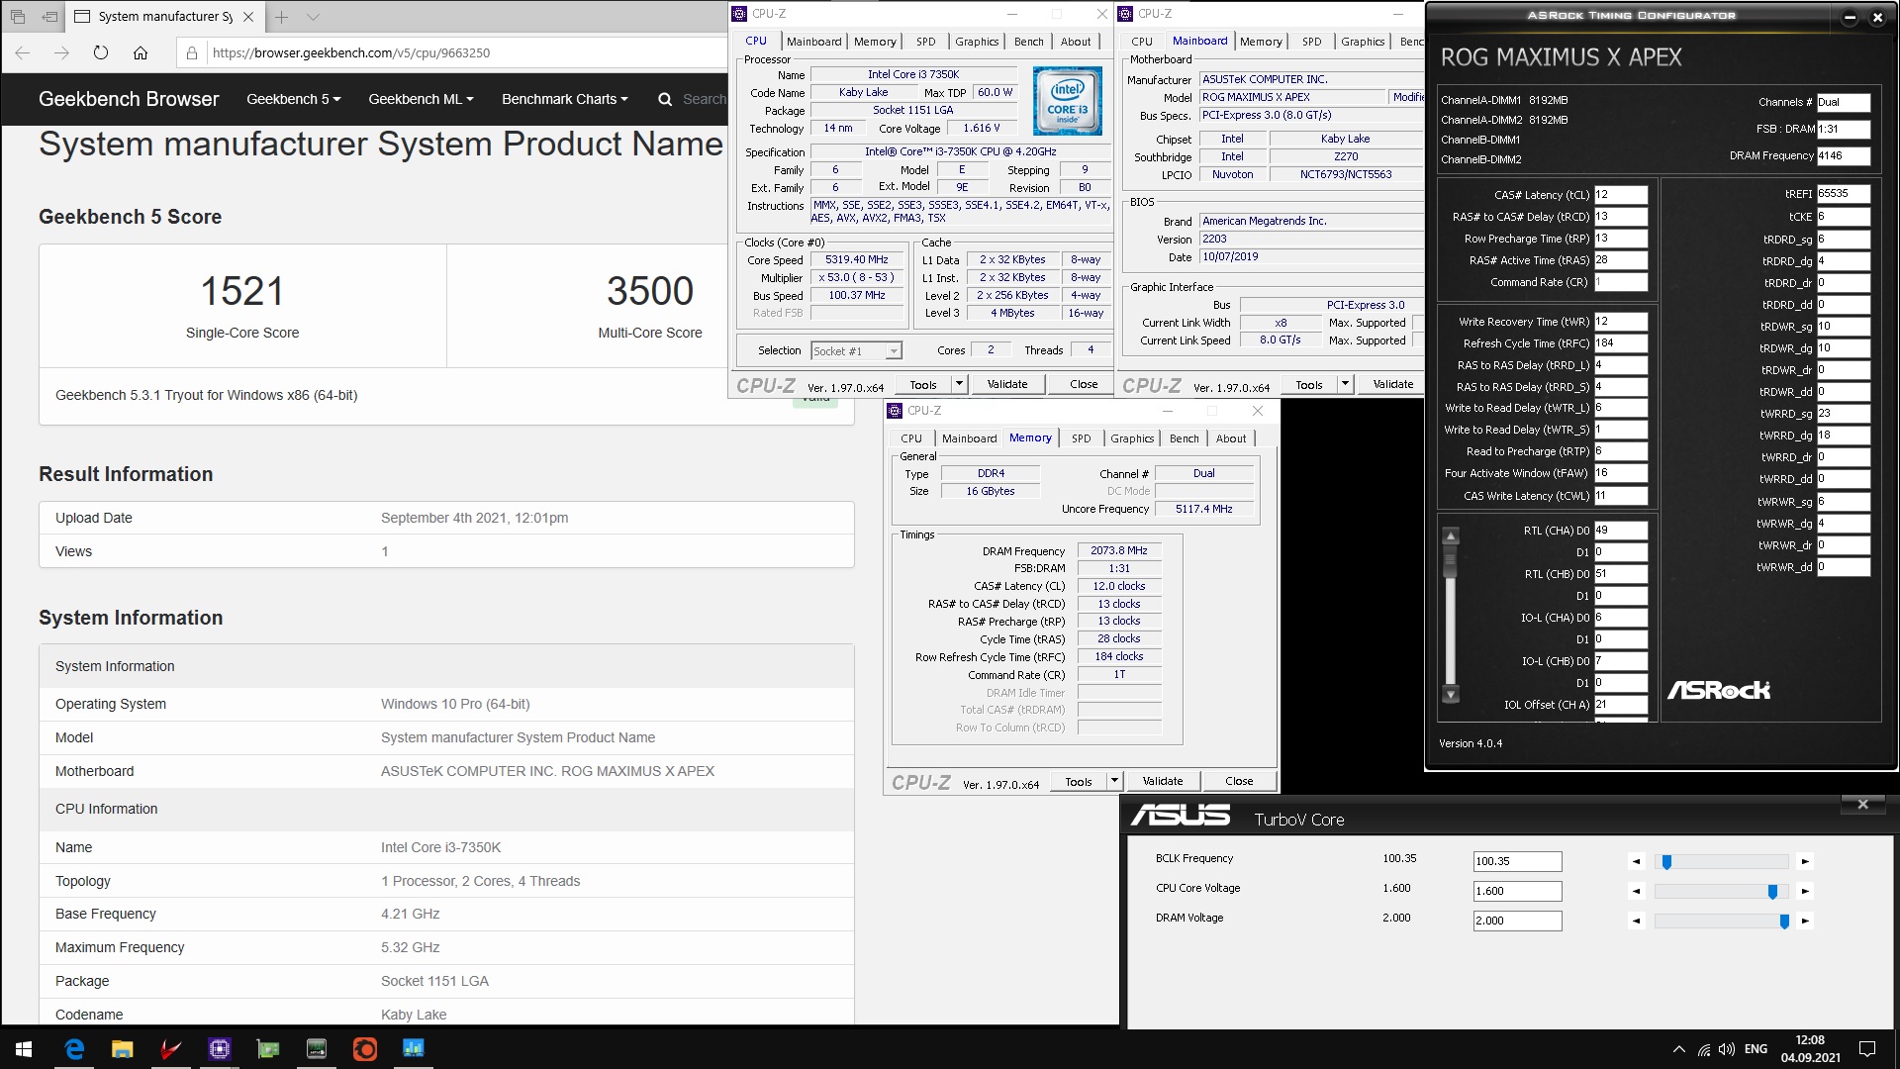Click Close in the CPU-Z CPU window
Image resolution: width=1900 pixels, height=1069 pixels.
(x=1084, y=384)
